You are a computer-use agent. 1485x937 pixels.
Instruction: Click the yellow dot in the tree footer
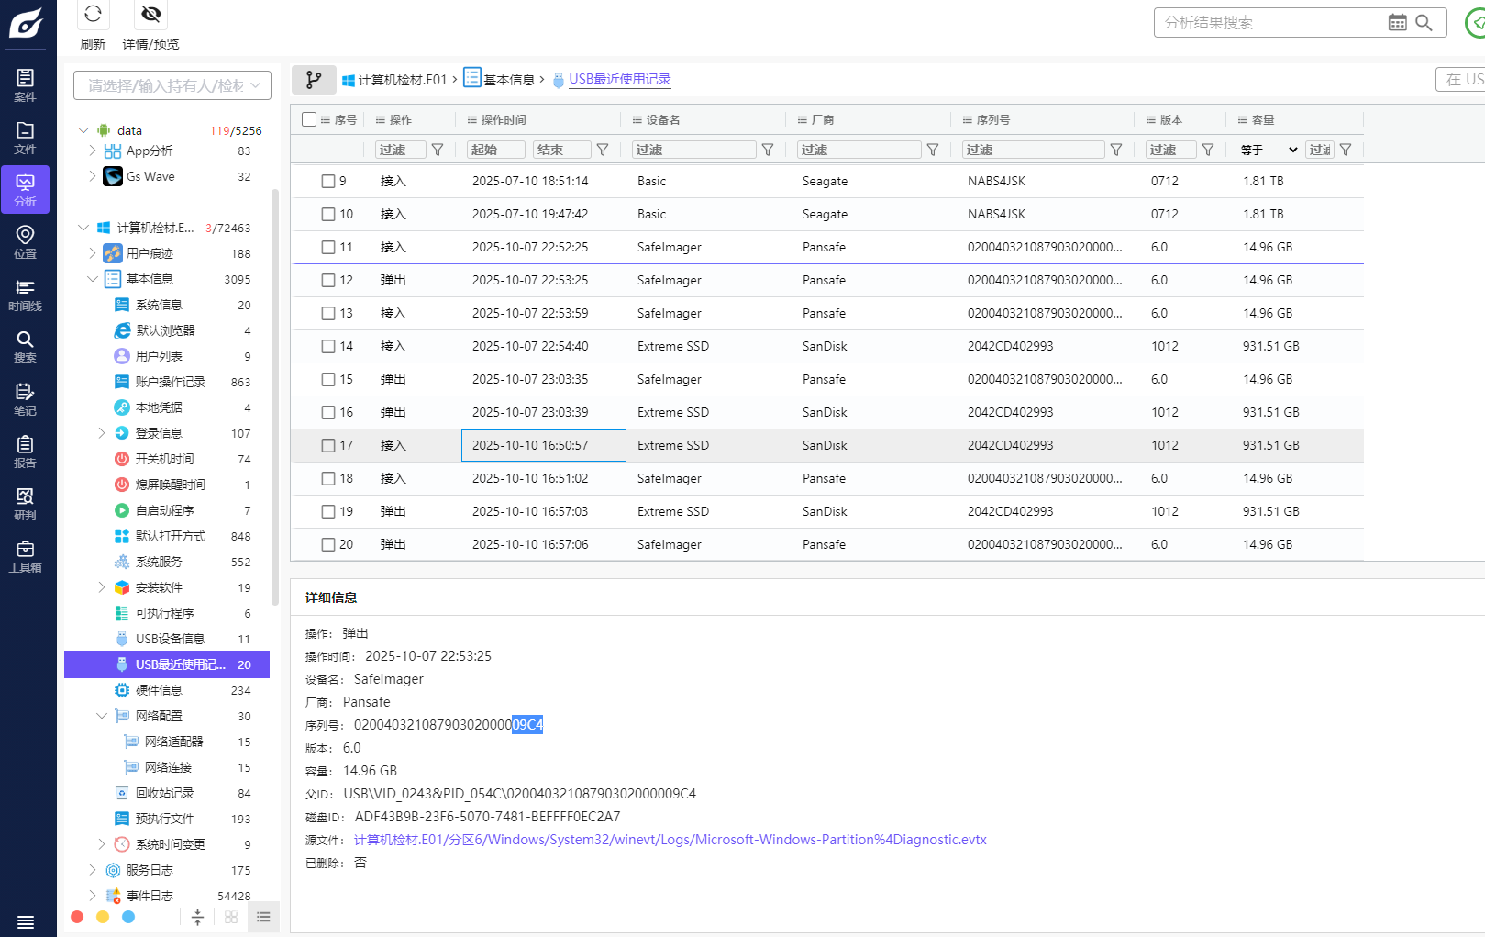103,917
